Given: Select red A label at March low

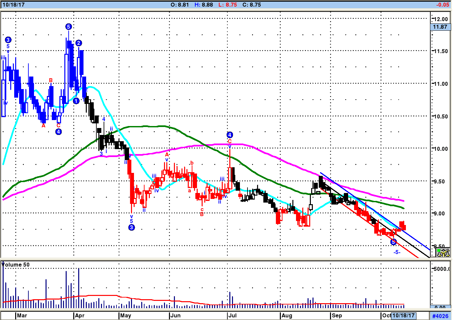Looking at the screenshot, I should click(43, 125).
